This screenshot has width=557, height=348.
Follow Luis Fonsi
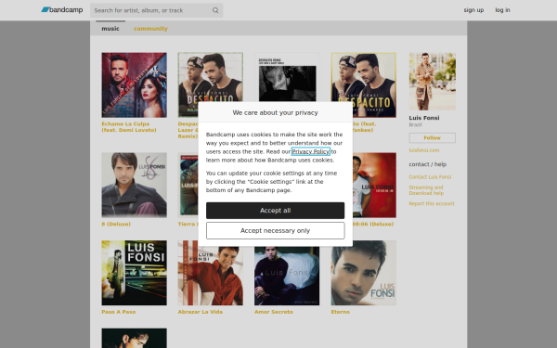432,137
